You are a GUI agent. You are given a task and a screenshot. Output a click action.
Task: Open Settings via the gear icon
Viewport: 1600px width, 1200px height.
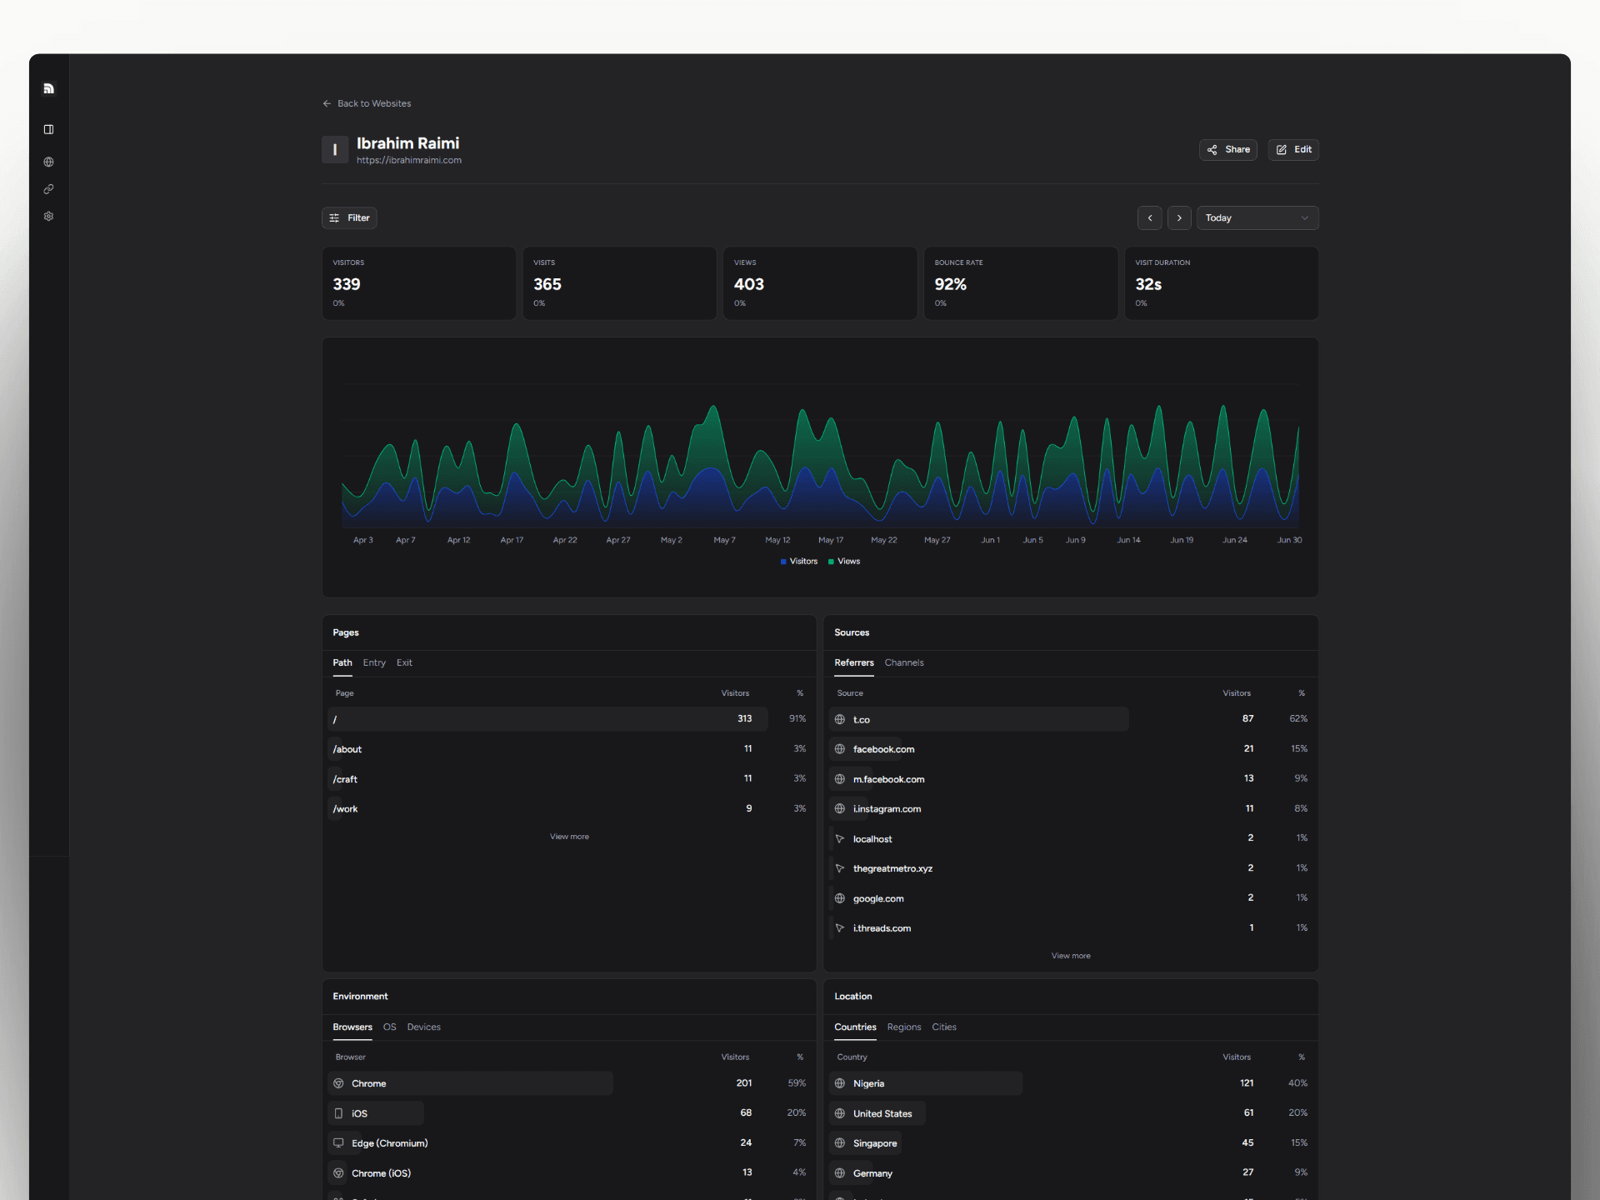click(x=48, y=216)
